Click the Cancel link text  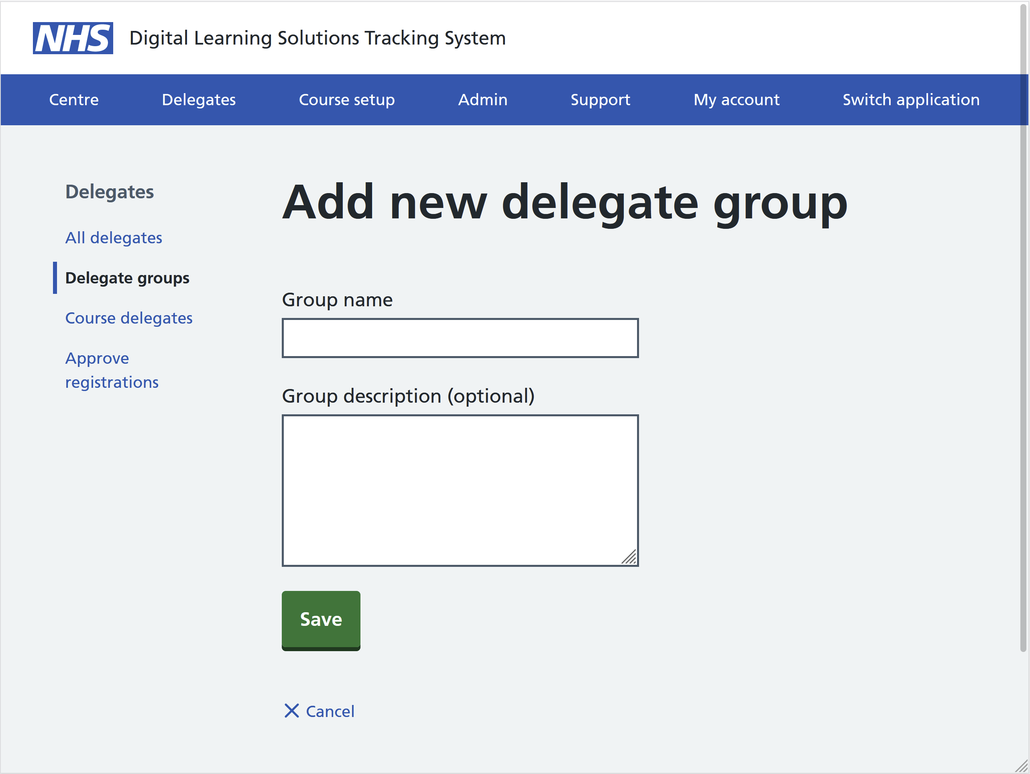(330, 712)
